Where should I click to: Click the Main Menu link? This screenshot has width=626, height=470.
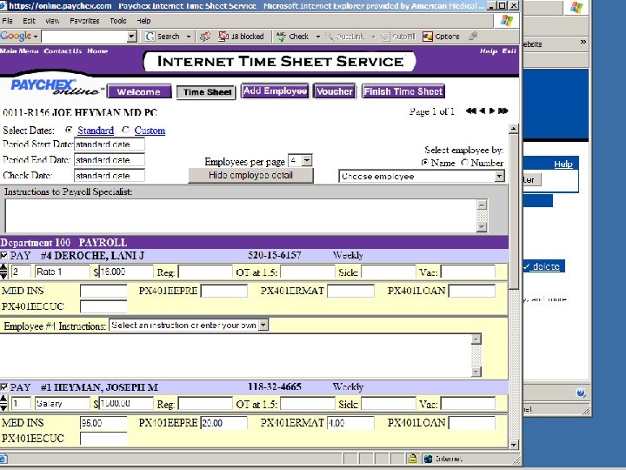pos(19,50)
